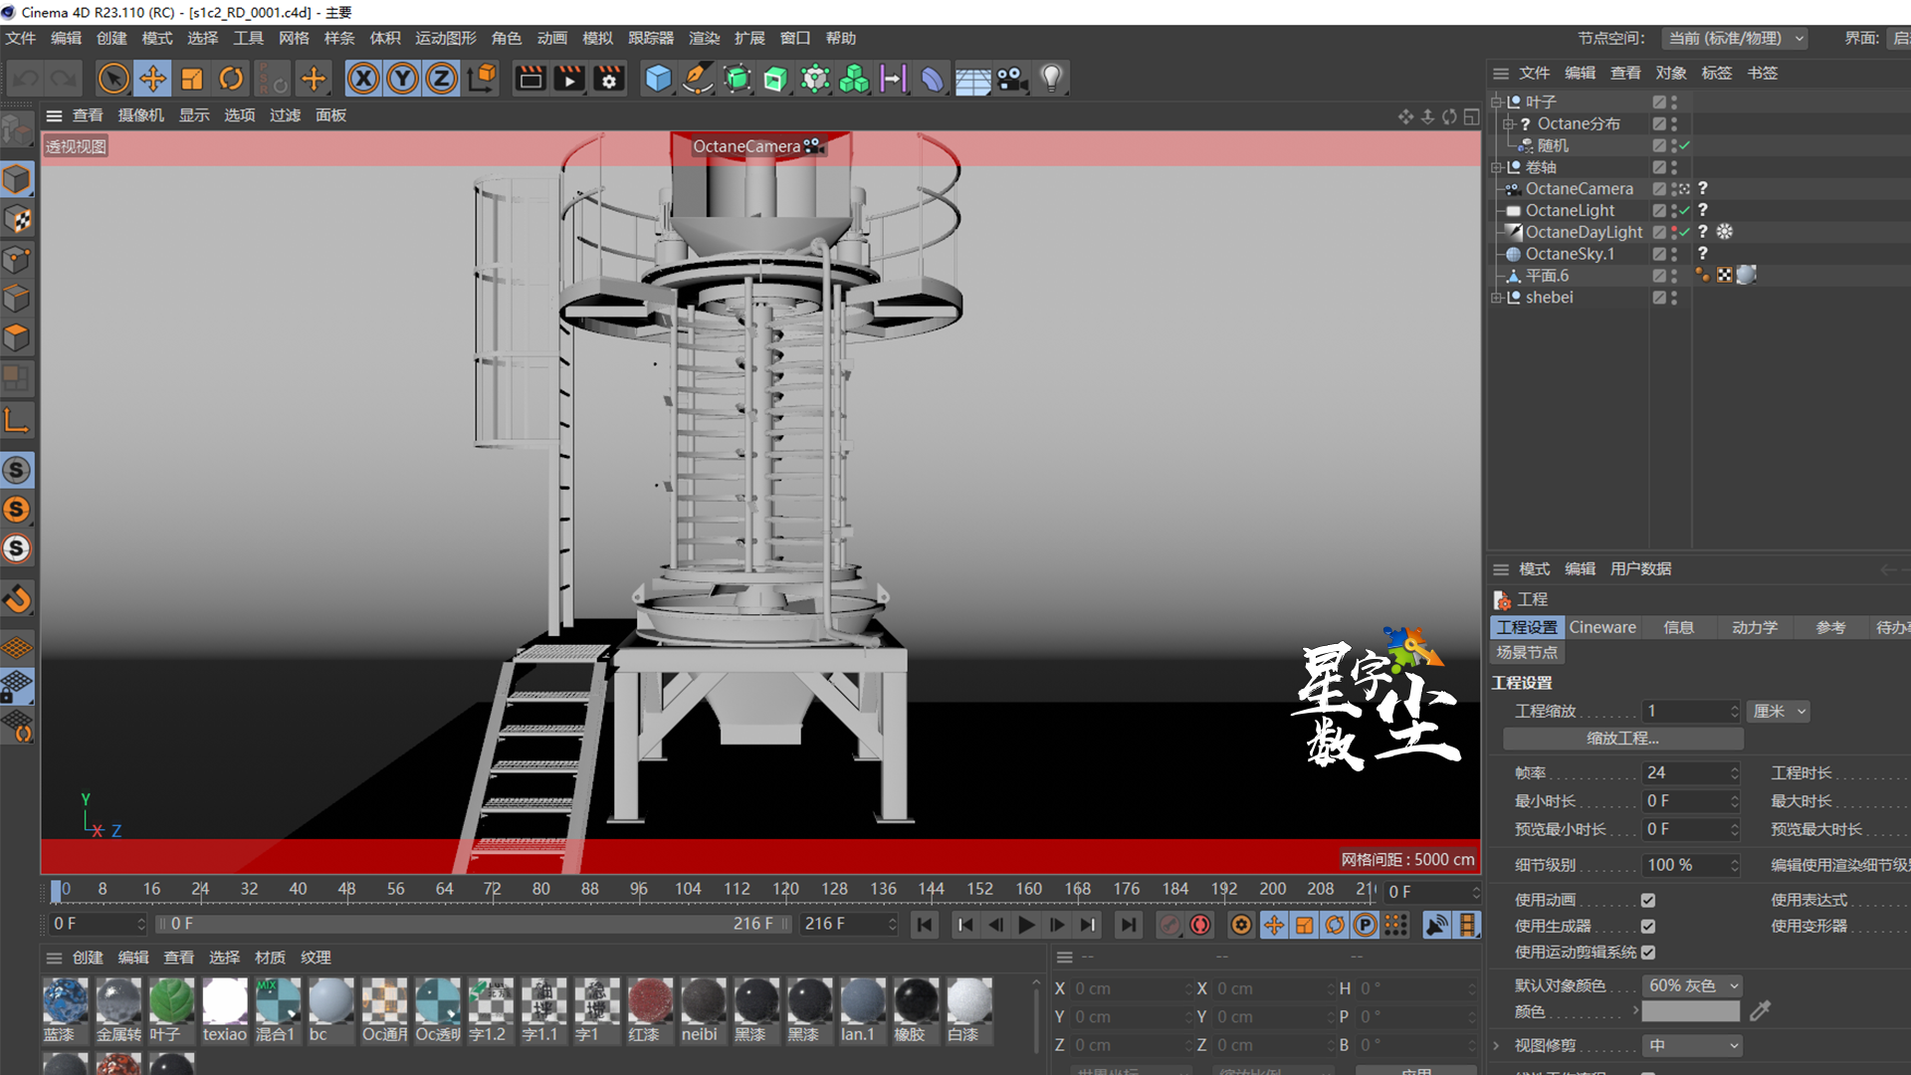Play the animation forward

tap(1026, 925)
